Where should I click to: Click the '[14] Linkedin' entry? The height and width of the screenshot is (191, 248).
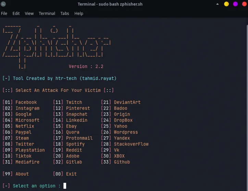tap(70, 120)
